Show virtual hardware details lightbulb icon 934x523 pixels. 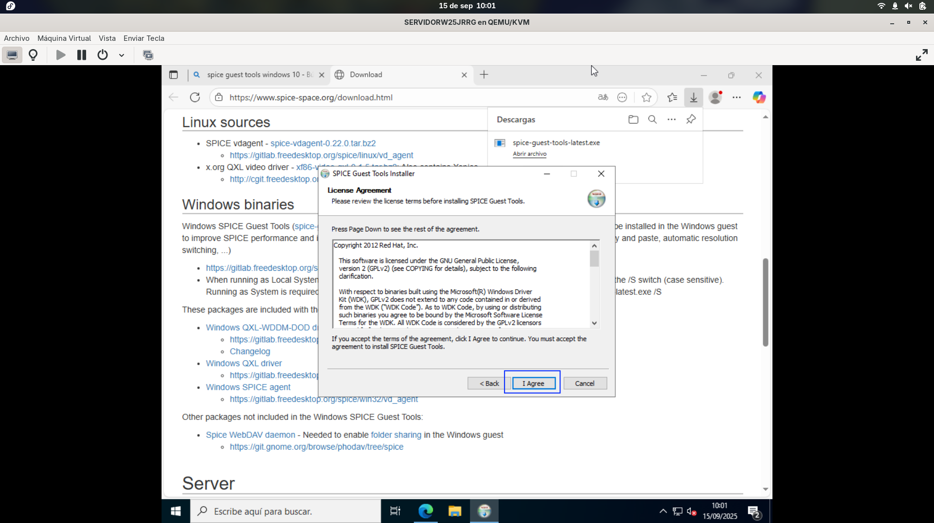pos(33,55)
